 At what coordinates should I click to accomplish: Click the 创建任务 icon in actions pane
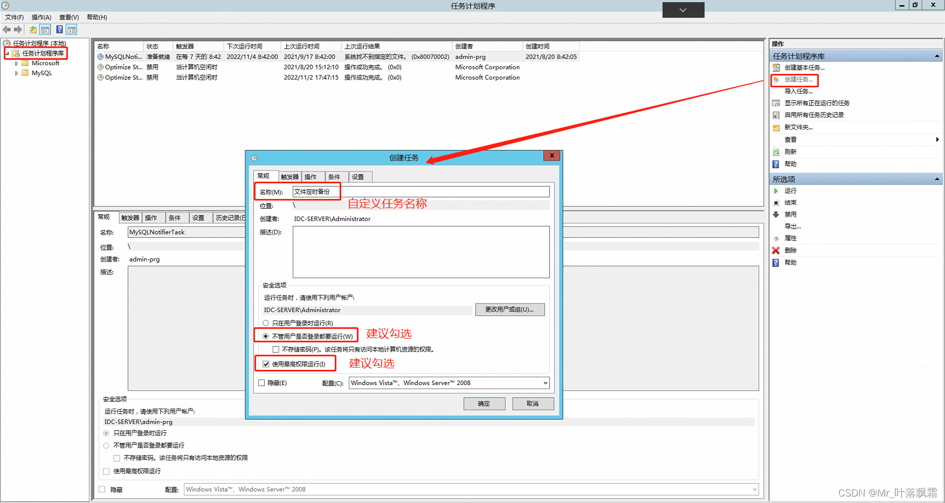(776, 79)
